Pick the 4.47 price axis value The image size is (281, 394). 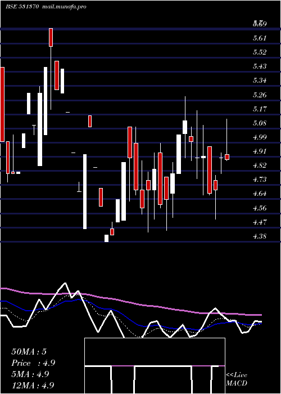pyautogui.click(x=260, y=222)
